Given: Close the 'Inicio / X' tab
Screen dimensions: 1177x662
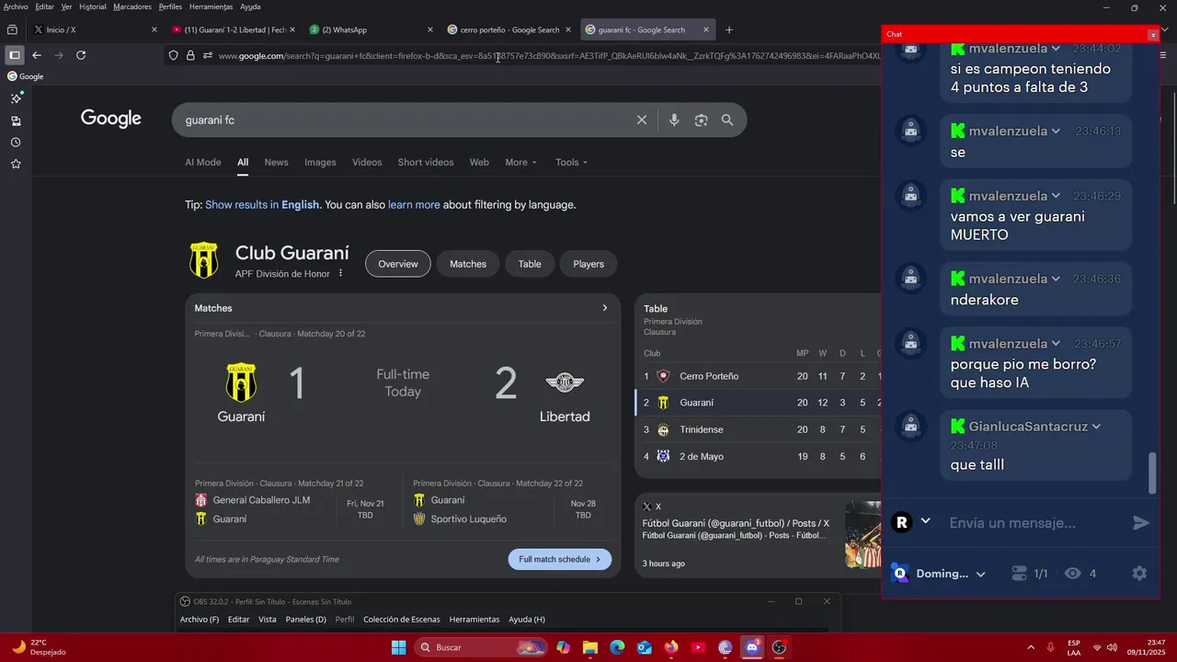Looking at the screenshot, I should pos(154,29).
